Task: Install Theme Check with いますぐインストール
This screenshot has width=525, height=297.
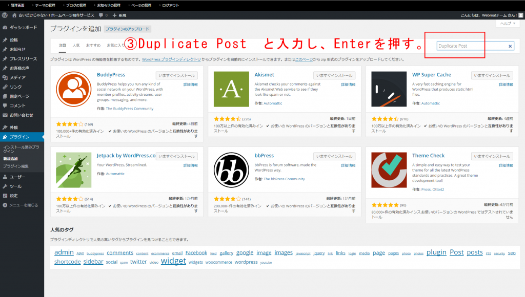Action: [492, 156]
